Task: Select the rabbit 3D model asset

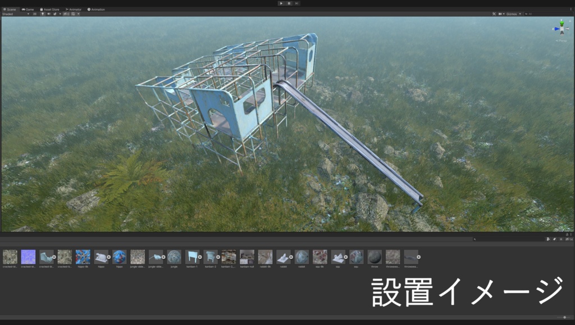Action: click(x=283, y=257)
